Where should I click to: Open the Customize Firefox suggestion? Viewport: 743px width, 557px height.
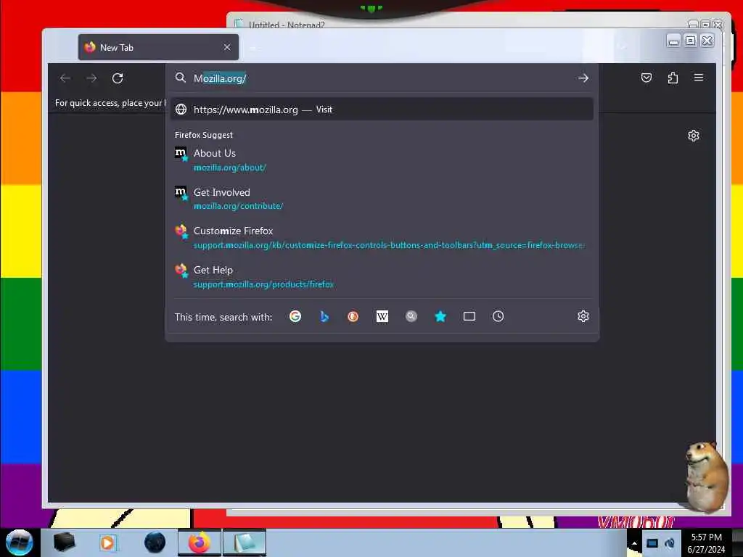pyautogui.click(x=382, y=237)
